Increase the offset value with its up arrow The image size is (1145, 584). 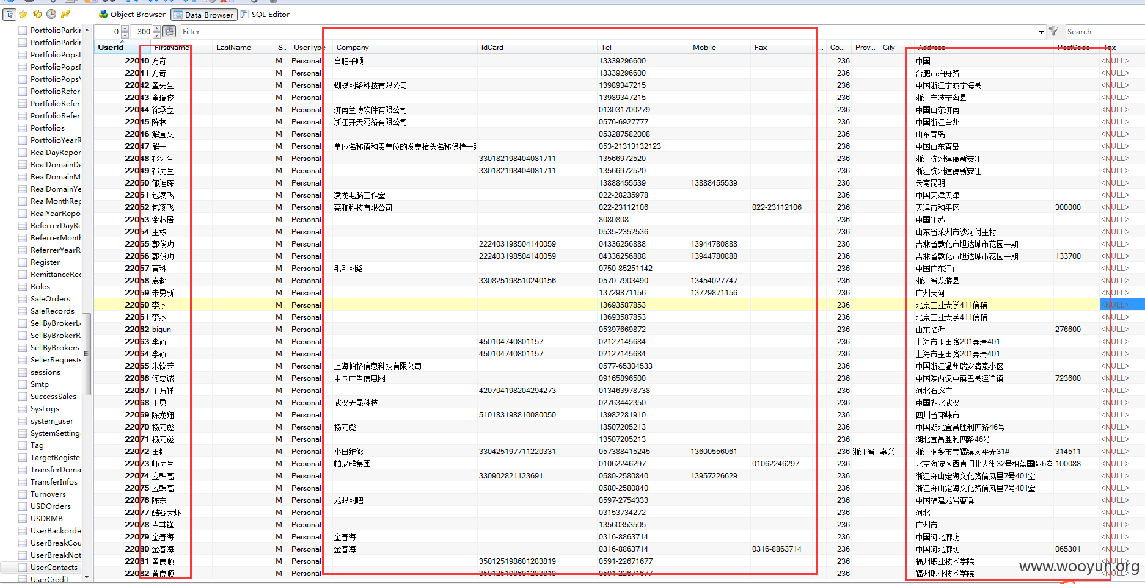(125, 28)
